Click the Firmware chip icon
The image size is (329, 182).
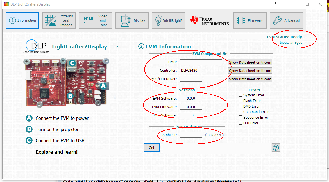241,20
